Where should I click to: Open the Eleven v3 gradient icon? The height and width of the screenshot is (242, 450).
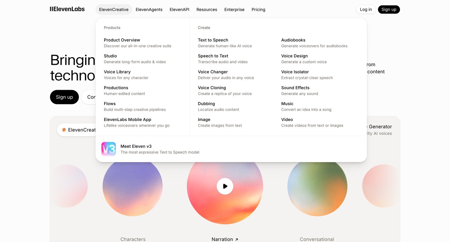tap(109, 149)
